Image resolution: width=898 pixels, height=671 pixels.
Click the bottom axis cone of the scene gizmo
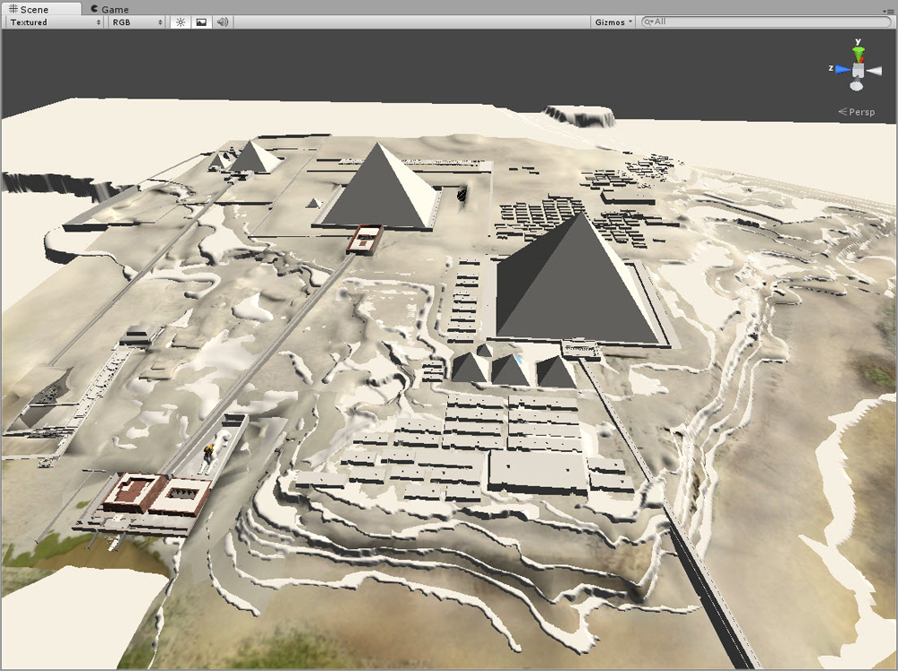856,86
